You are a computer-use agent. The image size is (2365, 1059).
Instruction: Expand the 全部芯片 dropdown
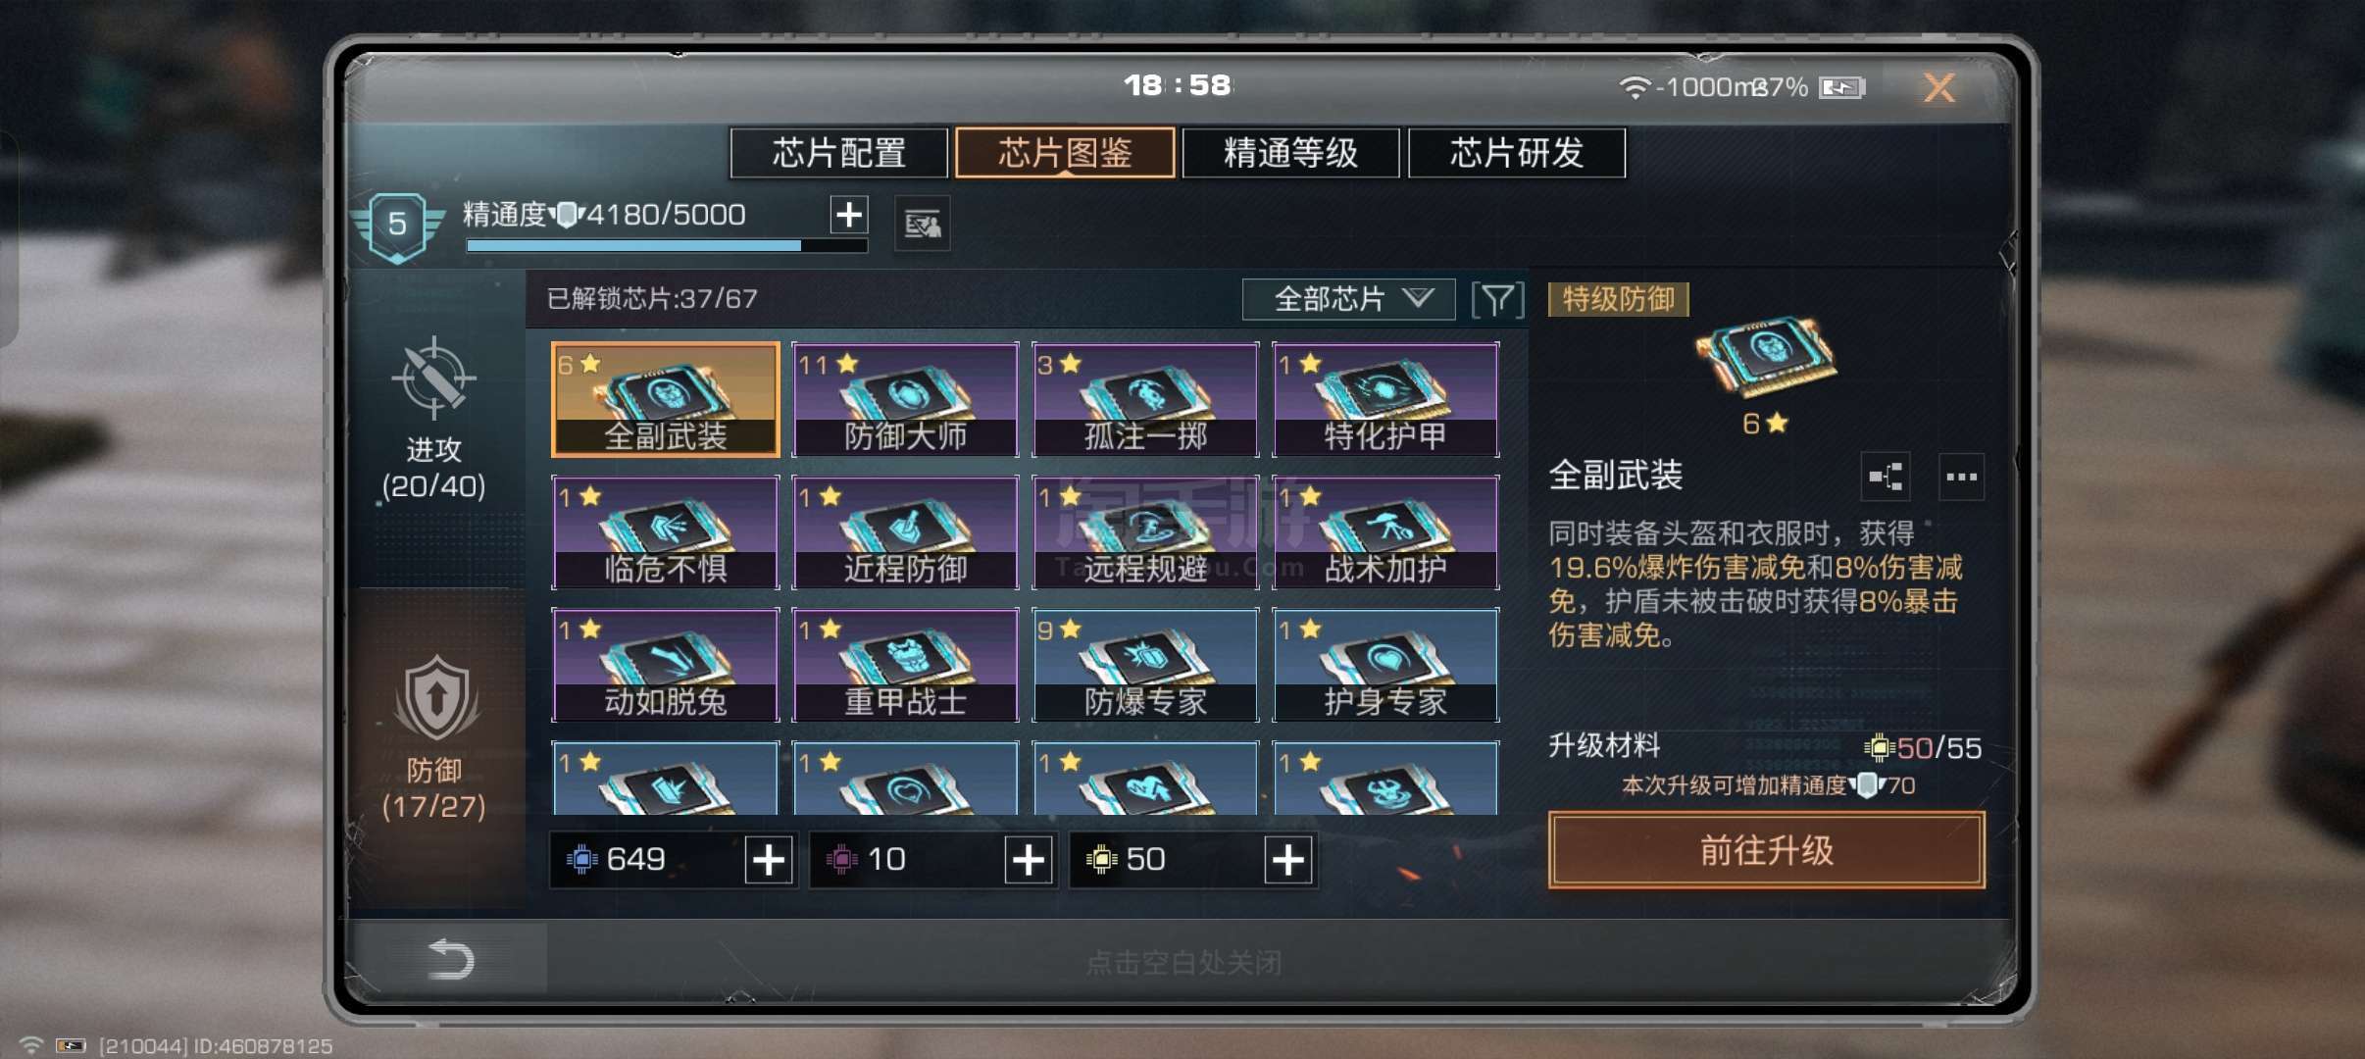coord(1348,299)
